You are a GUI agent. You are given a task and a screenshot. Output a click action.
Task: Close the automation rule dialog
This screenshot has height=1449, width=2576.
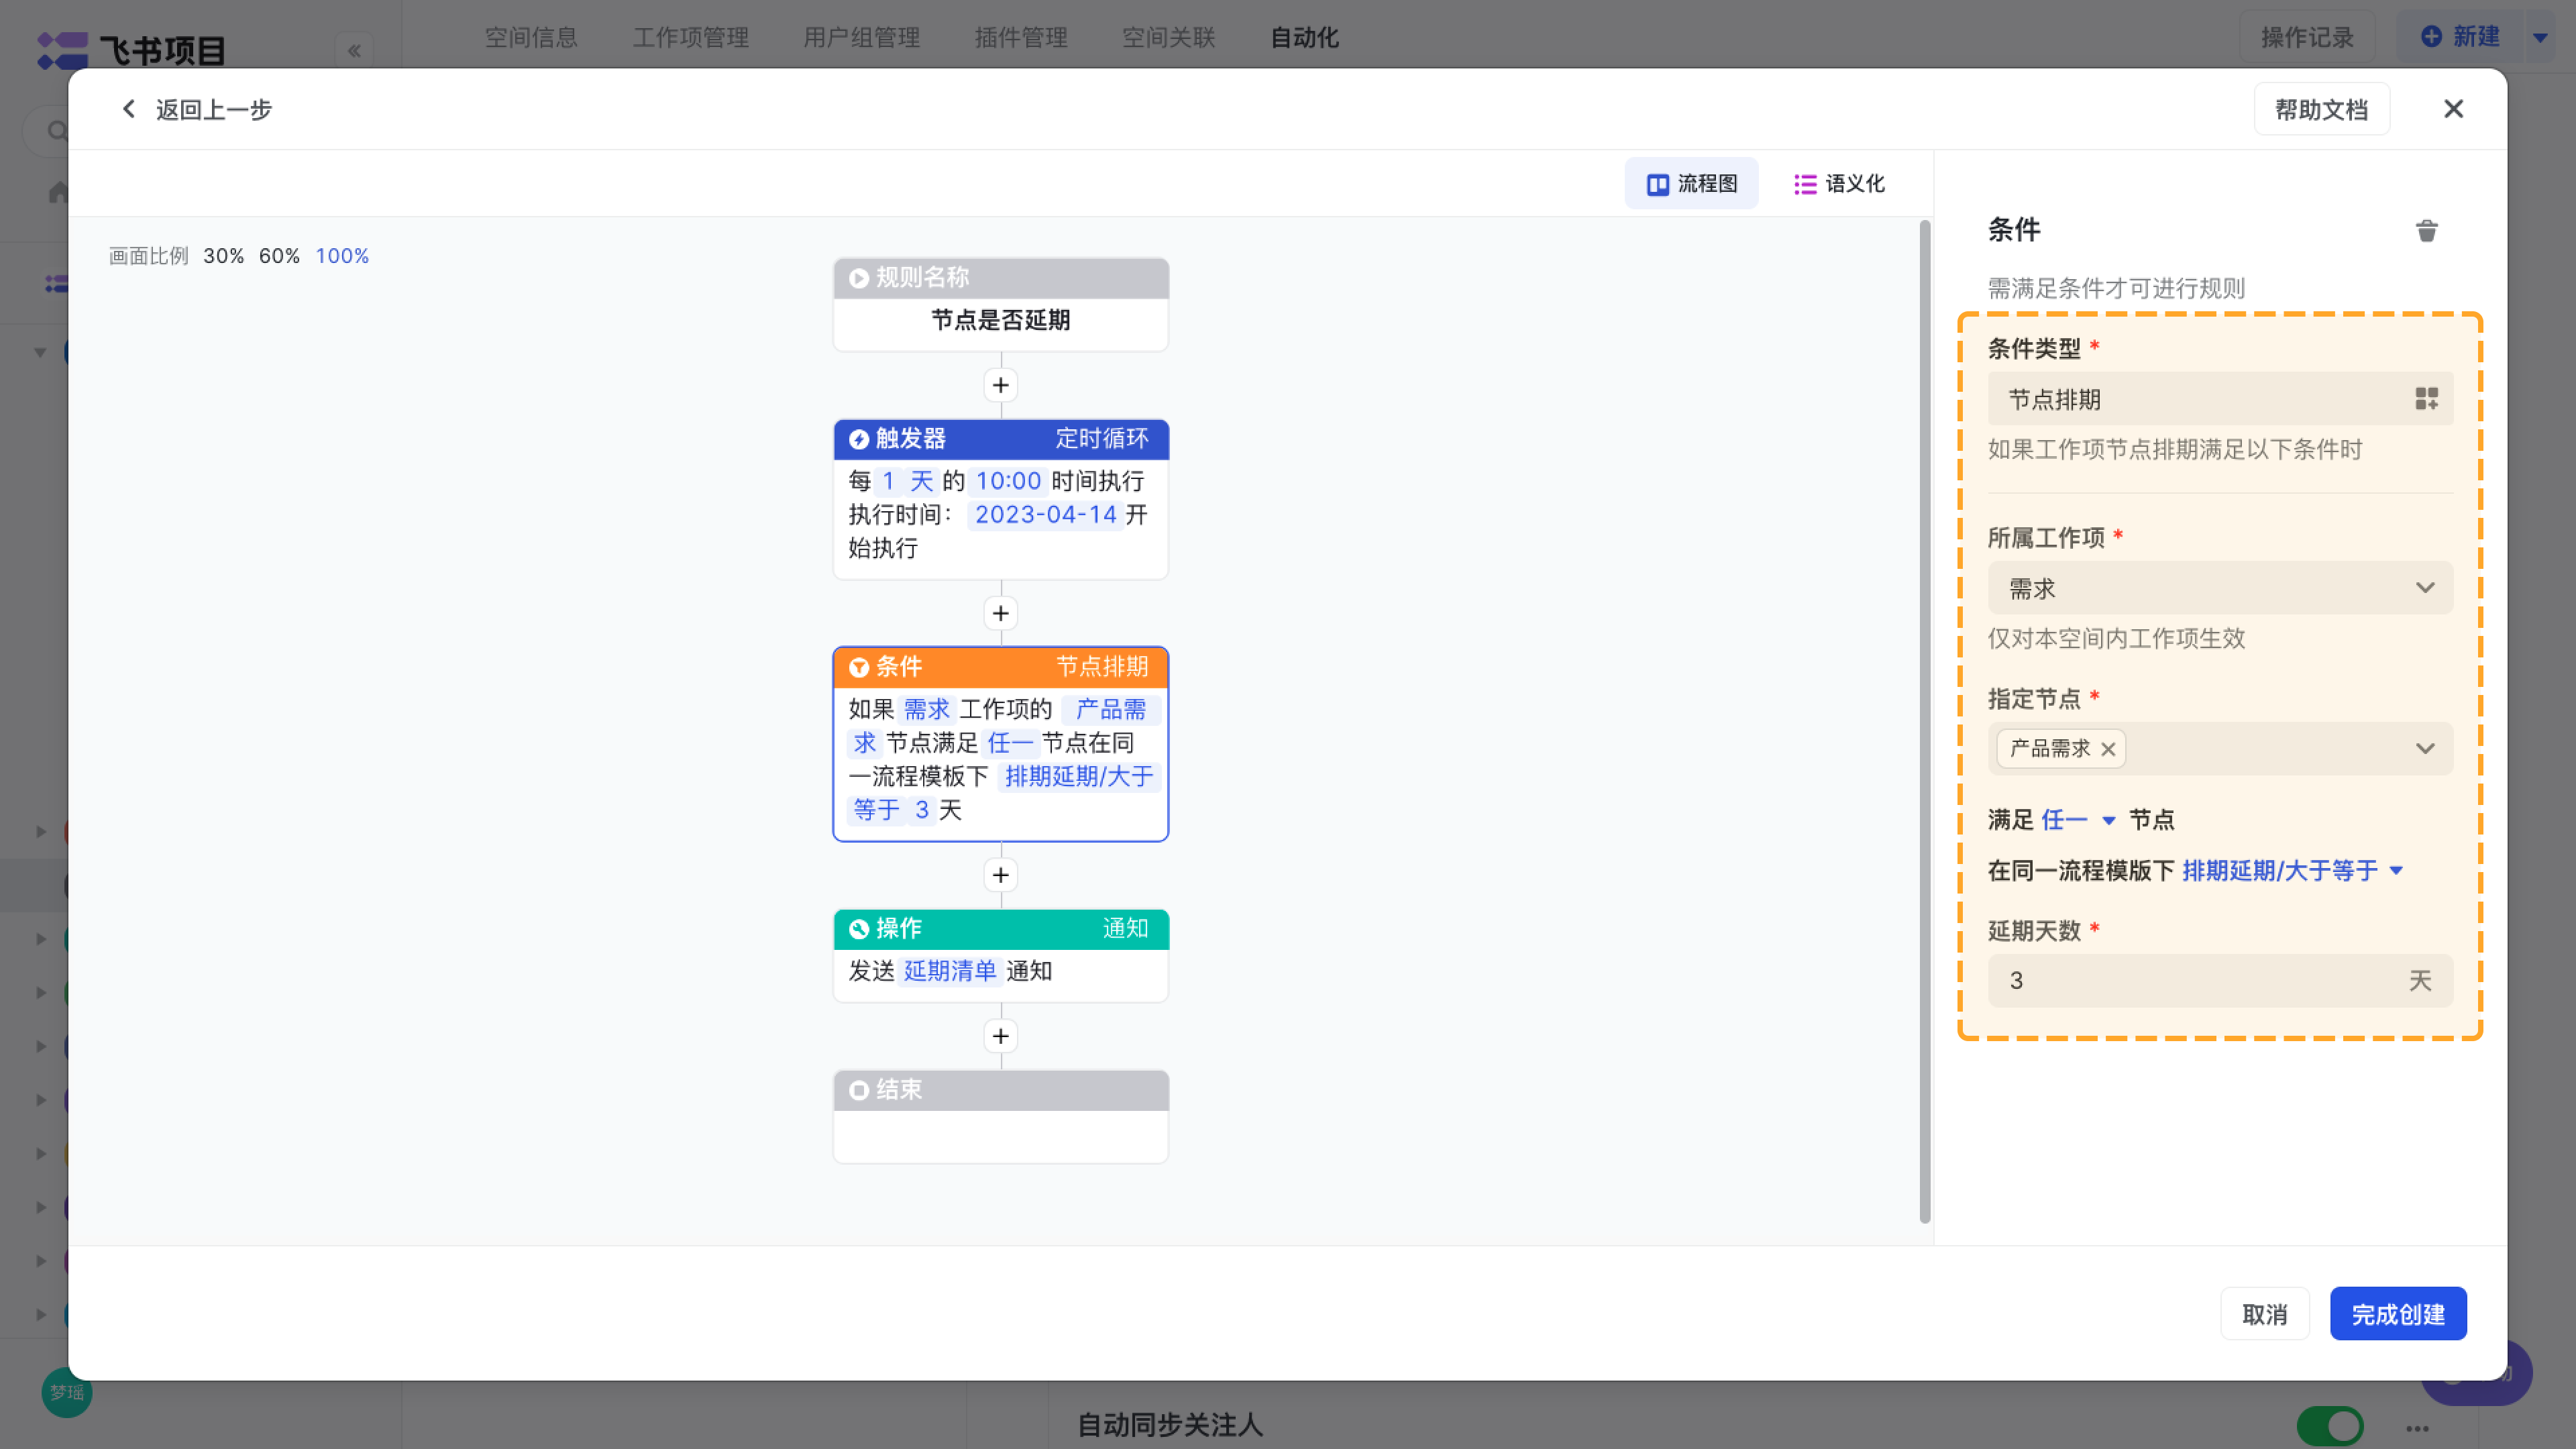[x=2453, y=109]
